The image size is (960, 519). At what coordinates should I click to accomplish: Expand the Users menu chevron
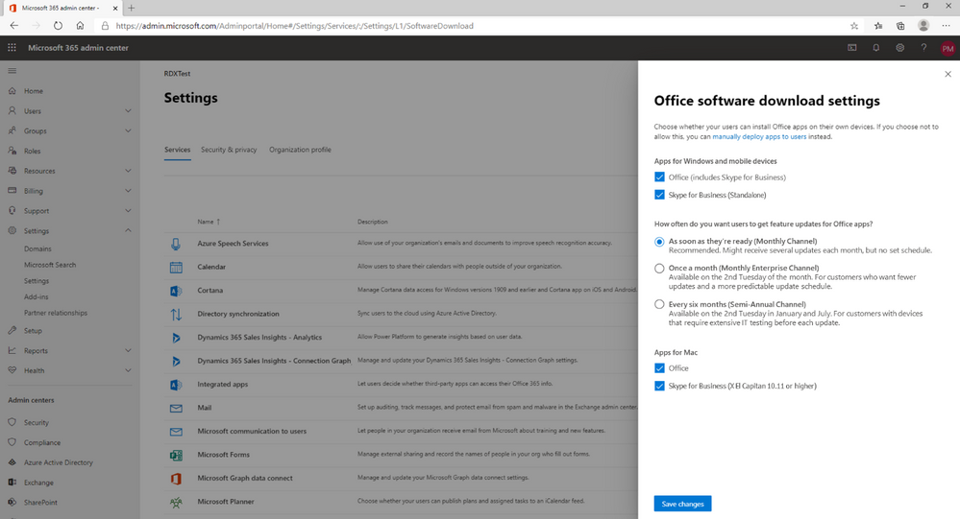(128, 110)
